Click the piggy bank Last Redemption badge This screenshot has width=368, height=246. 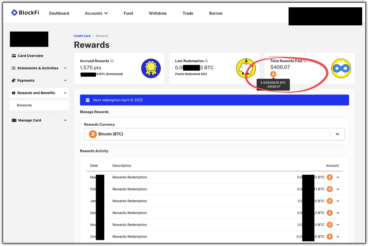246,68
